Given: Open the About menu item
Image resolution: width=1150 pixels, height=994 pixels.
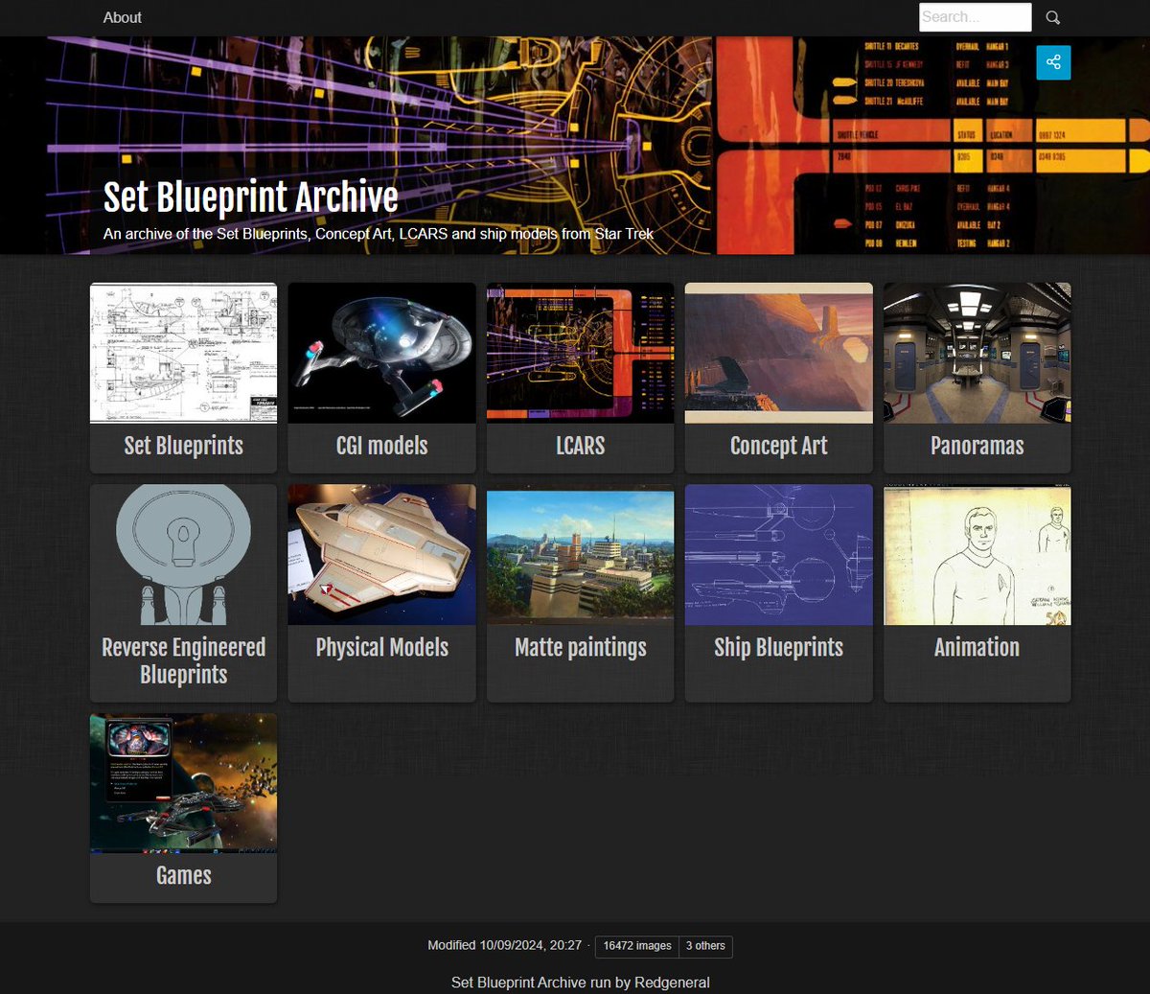Looking at the screenshot, I should coord(123,17).
